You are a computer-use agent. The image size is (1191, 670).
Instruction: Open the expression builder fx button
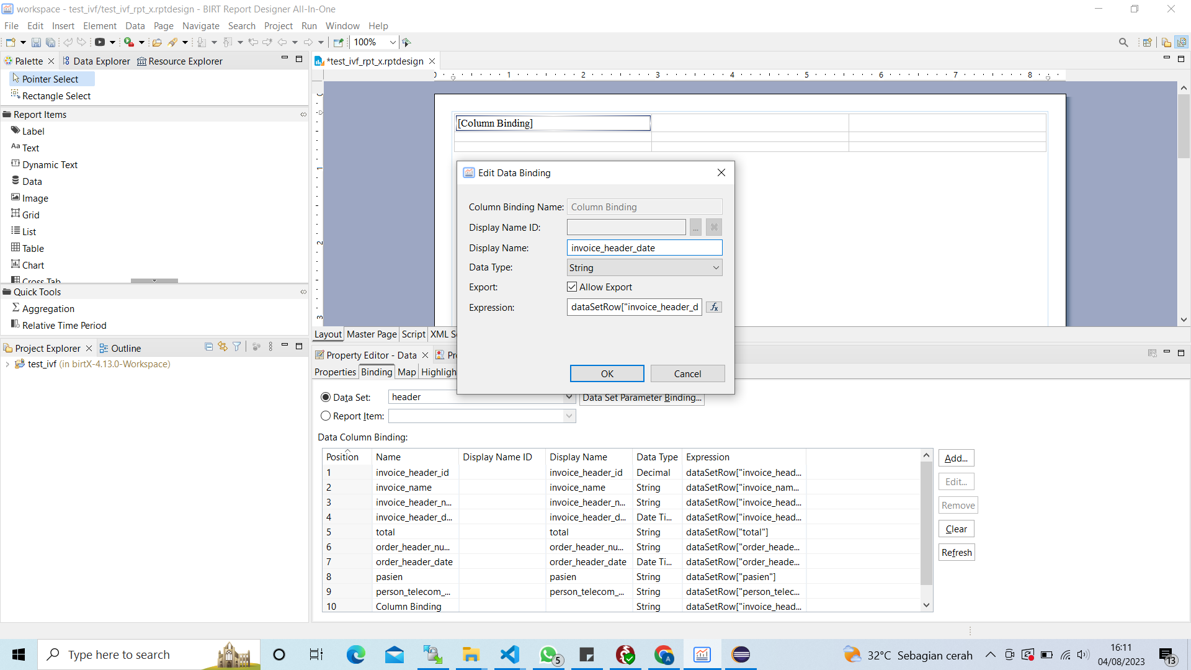point(714,307)
